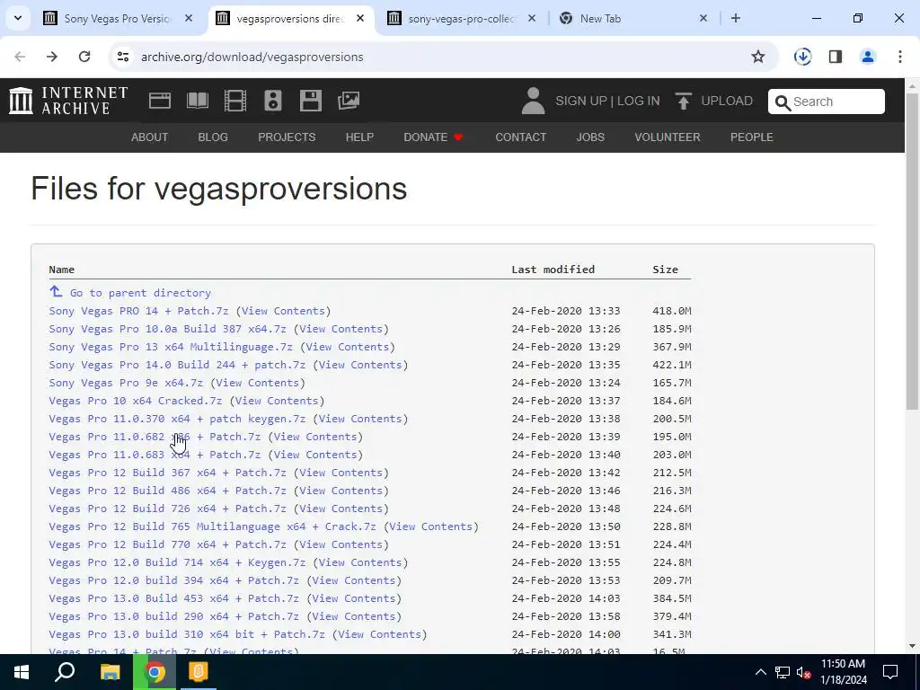View Contents of Vegas Pro 11.0.370 keygen
The width and height of the screenshot is (920, 690).
[x=360, y=419]
